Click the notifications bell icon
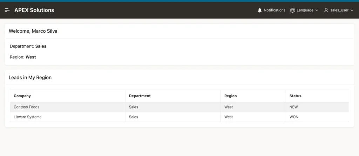The image size is (359, 156). (260, 10)
